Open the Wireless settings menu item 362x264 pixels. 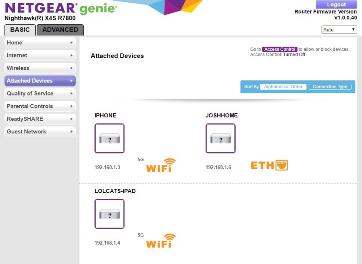point(40,68)
